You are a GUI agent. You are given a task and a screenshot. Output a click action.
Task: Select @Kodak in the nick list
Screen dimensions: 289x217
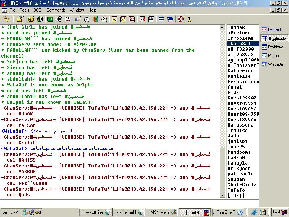[243, 27]
